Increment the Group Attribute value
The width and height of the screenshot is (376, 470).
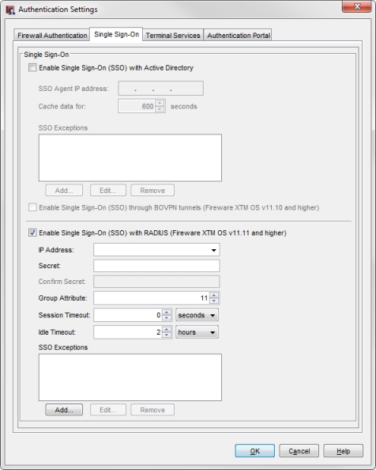coord(213,295)
